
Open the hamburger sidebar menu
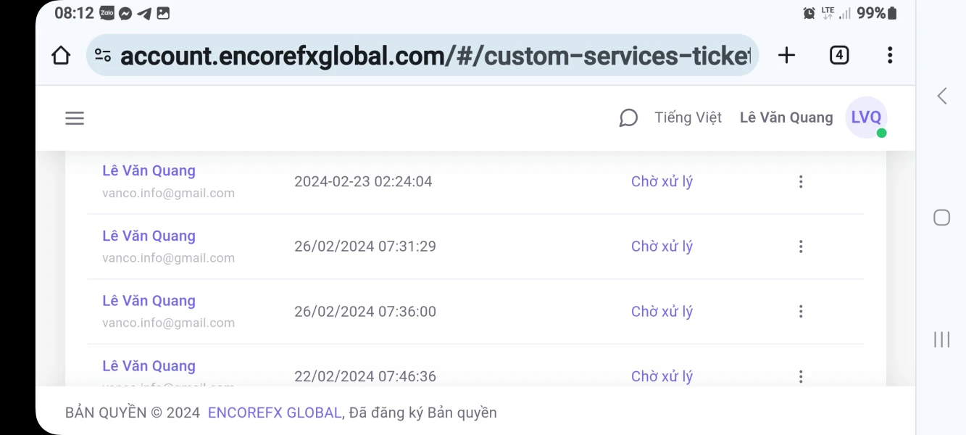[x=75, y=118]
